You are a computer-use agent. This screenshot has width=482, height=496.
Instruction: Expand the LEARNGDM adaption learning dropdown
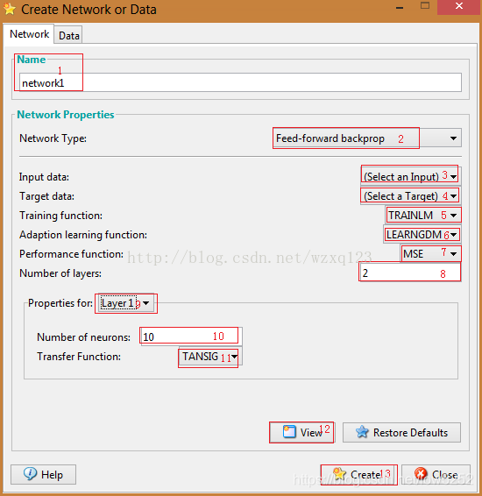point(422,235)
